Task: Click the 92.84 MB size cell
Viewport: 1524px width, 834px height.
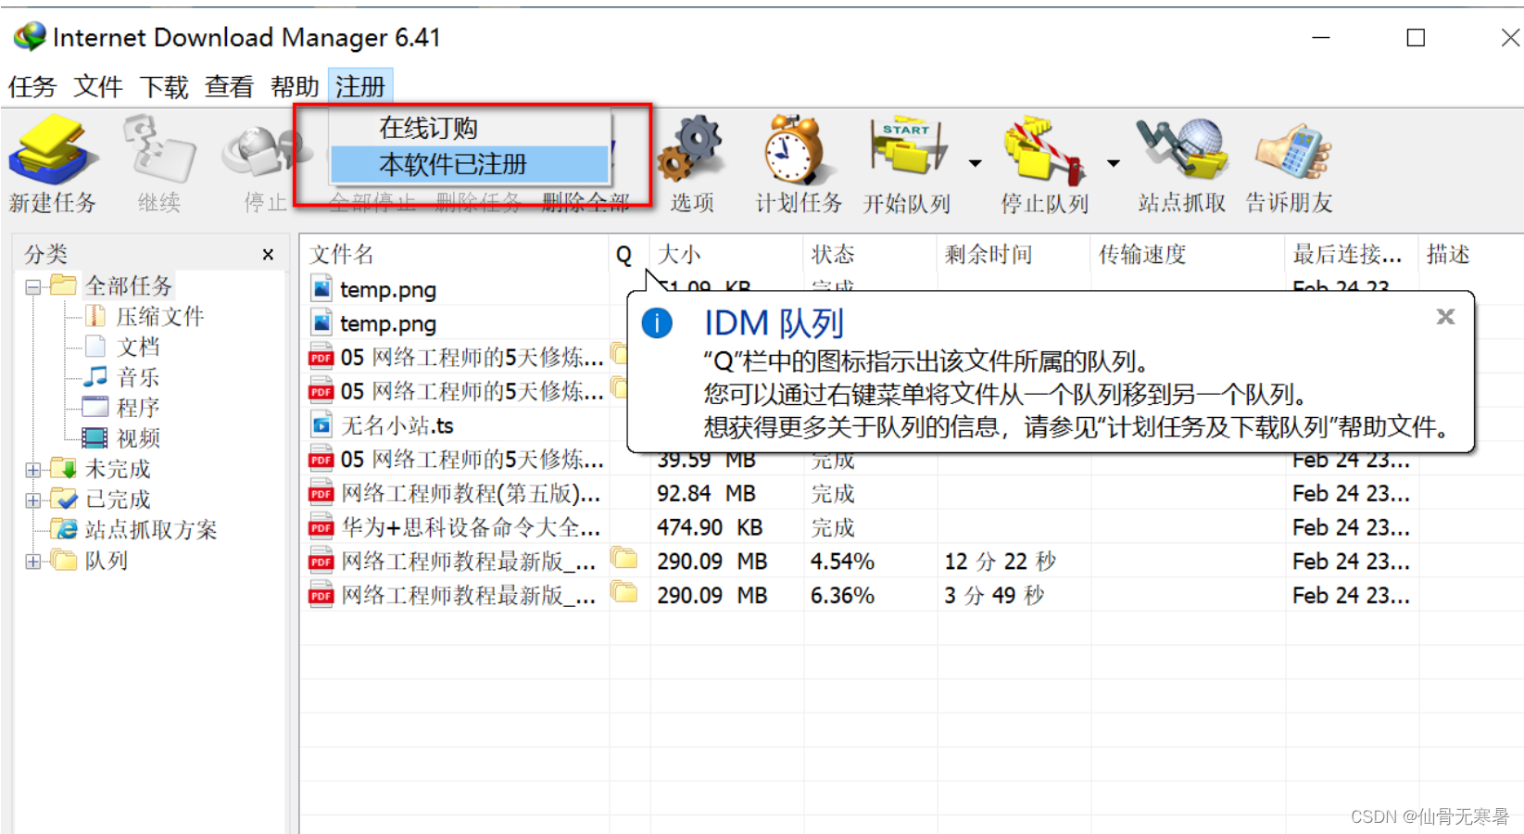Action: (706, 494)
